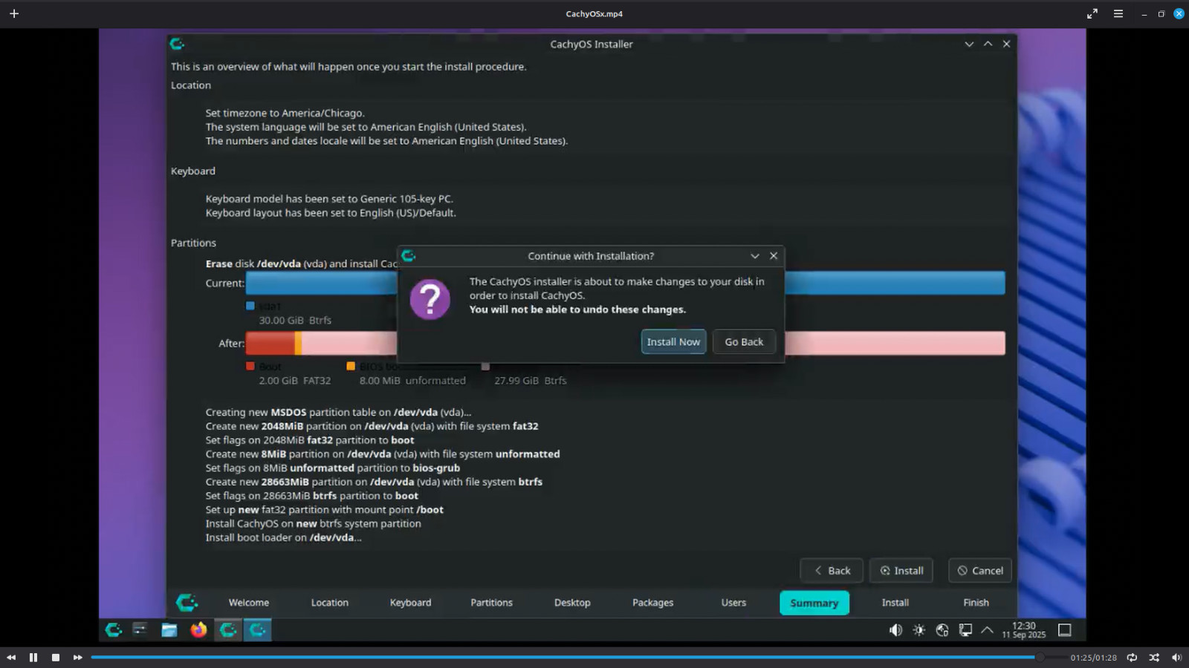Image resolution: width=1189 pixels, height=668 pixels.
Task: Click the orange BIOS legend square
Action: tap(351, 366)
